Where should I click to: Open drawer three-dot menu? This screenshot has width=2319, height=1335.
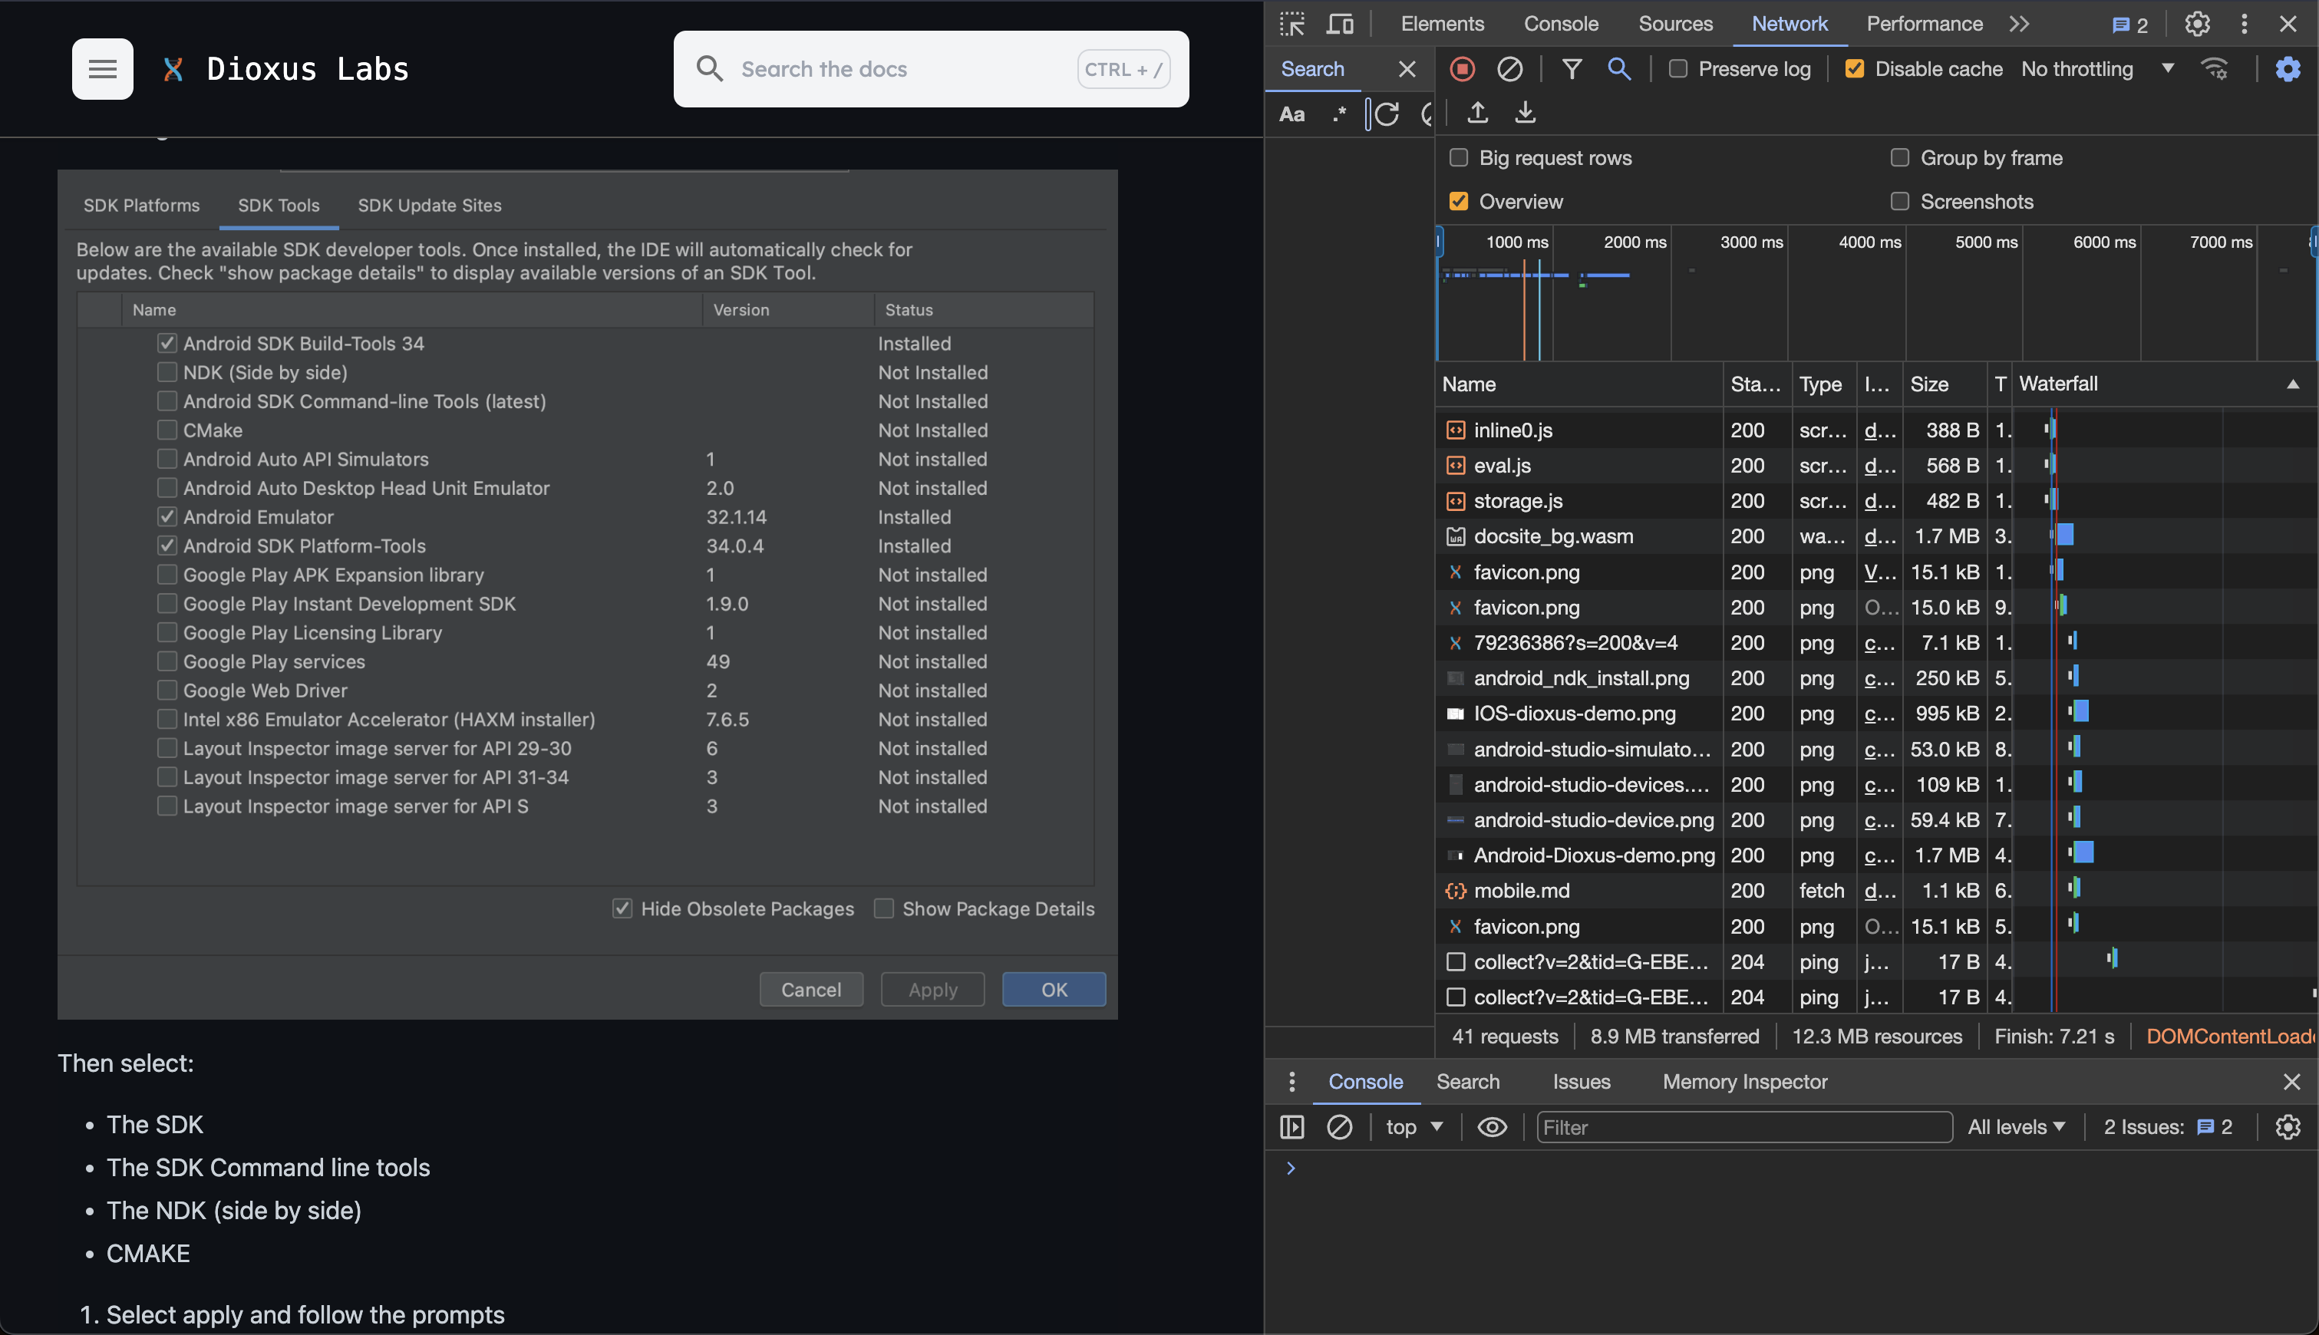point(1291,1082)
